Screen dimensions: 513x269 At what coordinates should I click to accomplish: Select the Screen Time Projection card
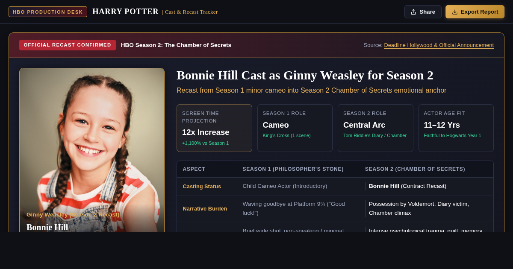pyautogui.click(x=214, y=128)
